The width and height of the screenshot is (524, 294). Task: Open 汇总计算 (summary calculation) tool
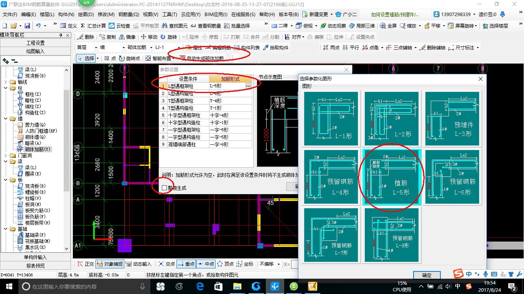click(93, 26)
